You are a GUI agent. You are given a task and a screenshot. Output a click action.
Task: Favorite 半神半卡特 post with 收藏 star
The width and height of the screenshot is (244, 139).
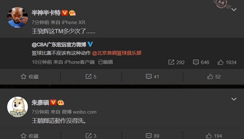[30, 77]
